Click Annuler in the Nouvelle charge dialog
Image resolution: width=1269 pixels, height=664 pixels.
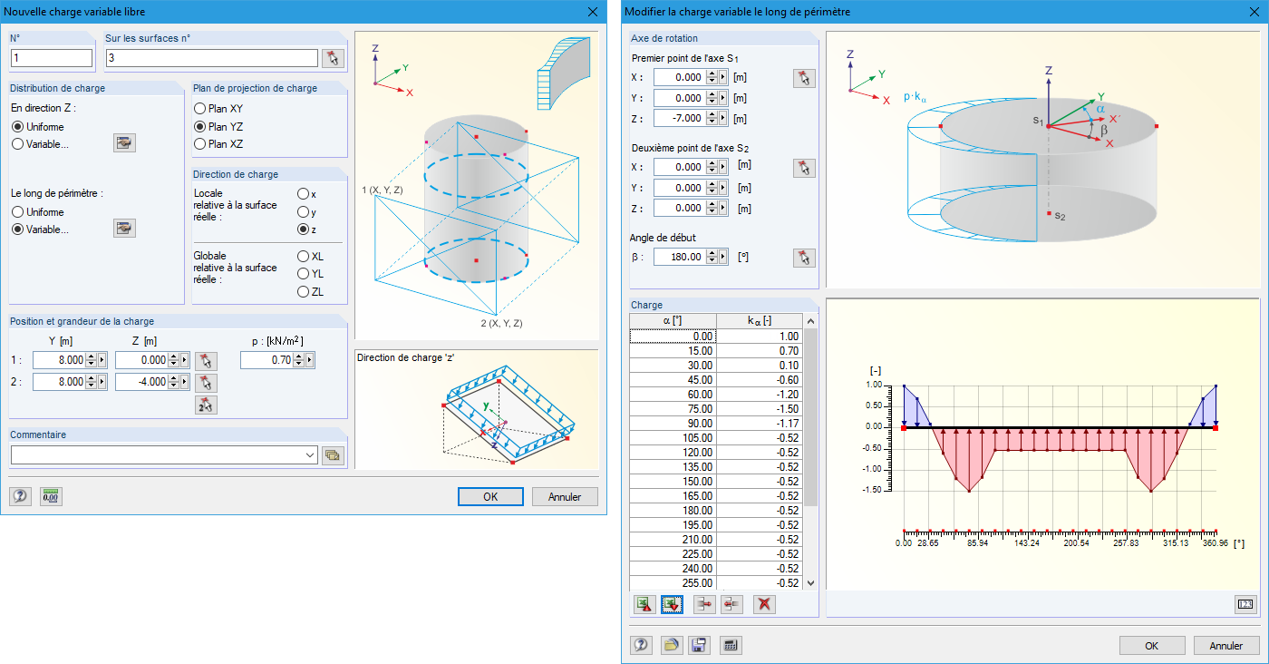pyautogui.click(x=566, y=496)
